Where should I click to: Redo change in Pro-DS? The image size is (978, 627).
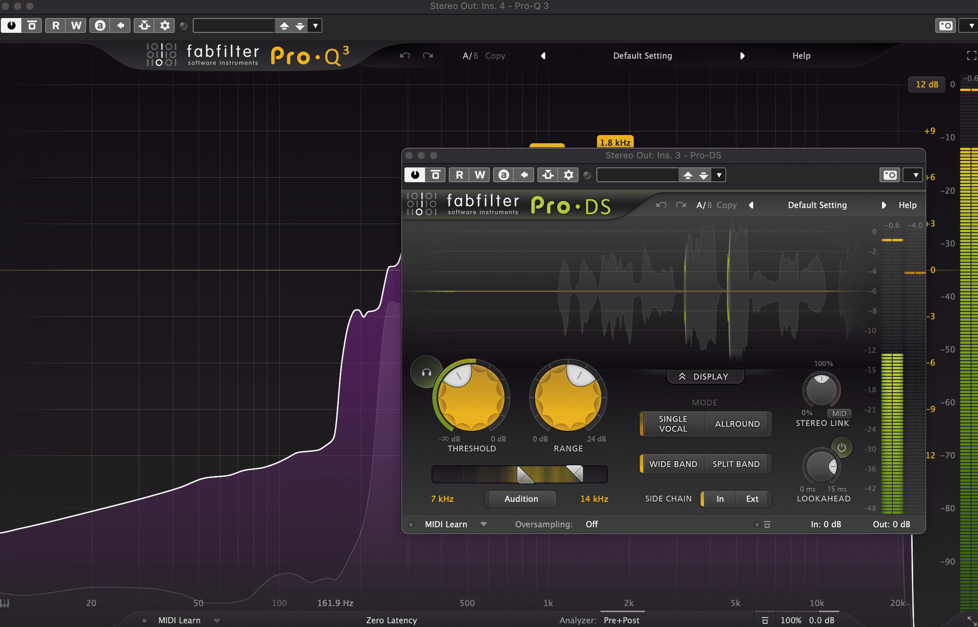(681, 205)
